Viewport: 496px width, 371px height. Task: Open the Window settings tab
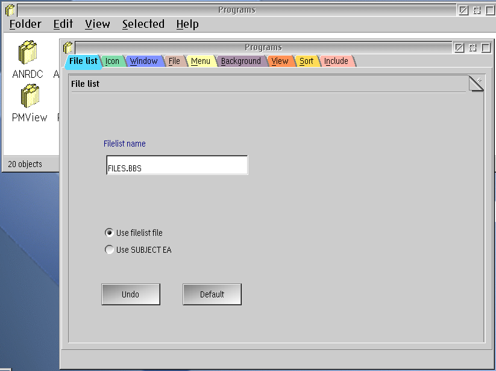pyautogui.click(x=143, y=61)
